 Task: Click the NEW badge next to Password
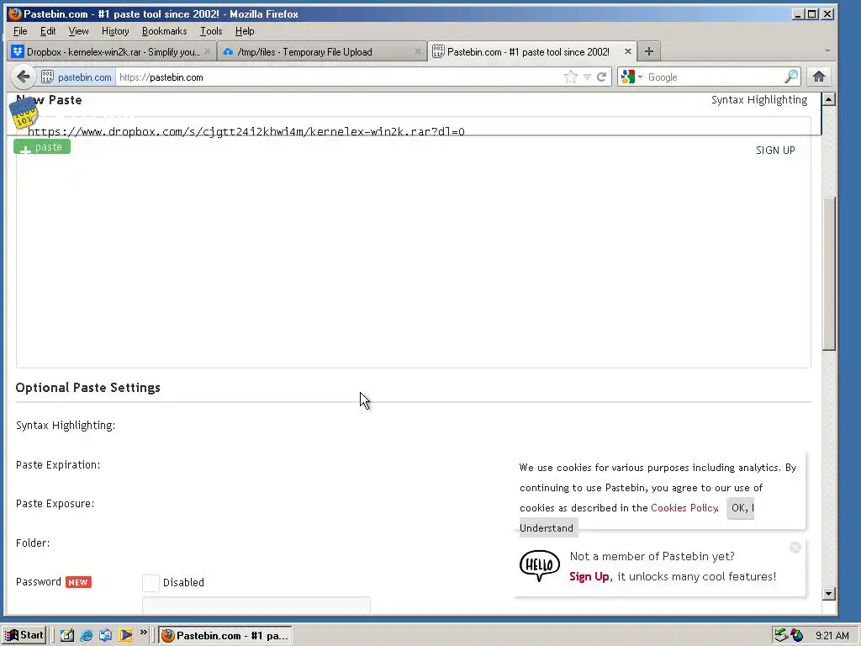point(78,582)
